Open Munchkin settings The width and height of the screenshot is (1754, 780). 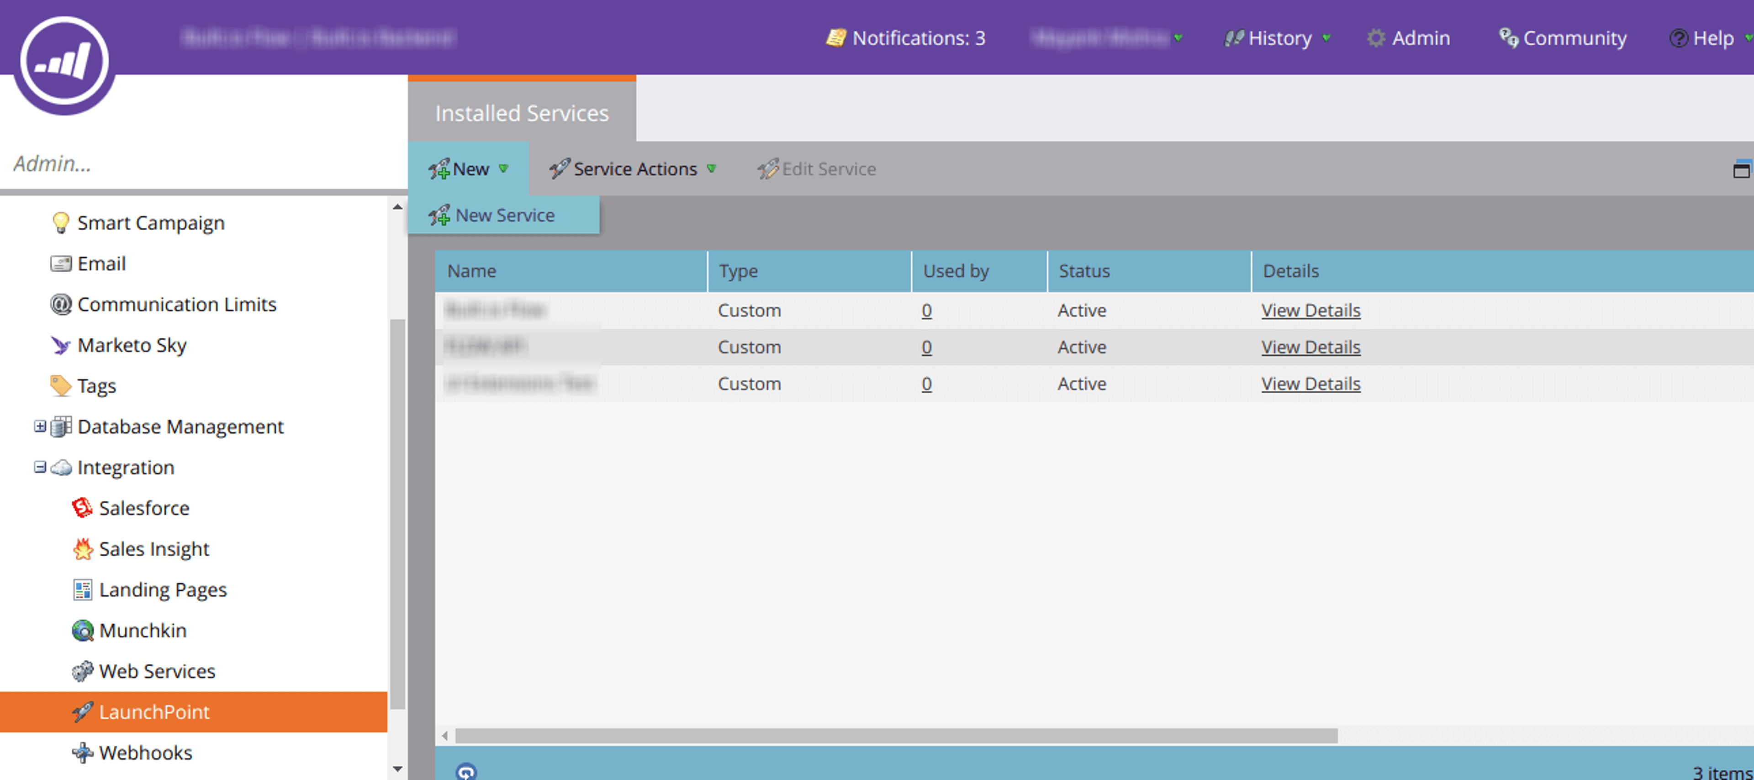click(x=143, y=630)
